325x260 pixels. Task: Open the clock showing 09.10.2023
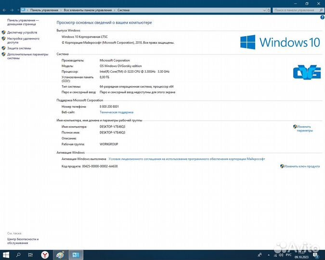click(x=301, y=255)
